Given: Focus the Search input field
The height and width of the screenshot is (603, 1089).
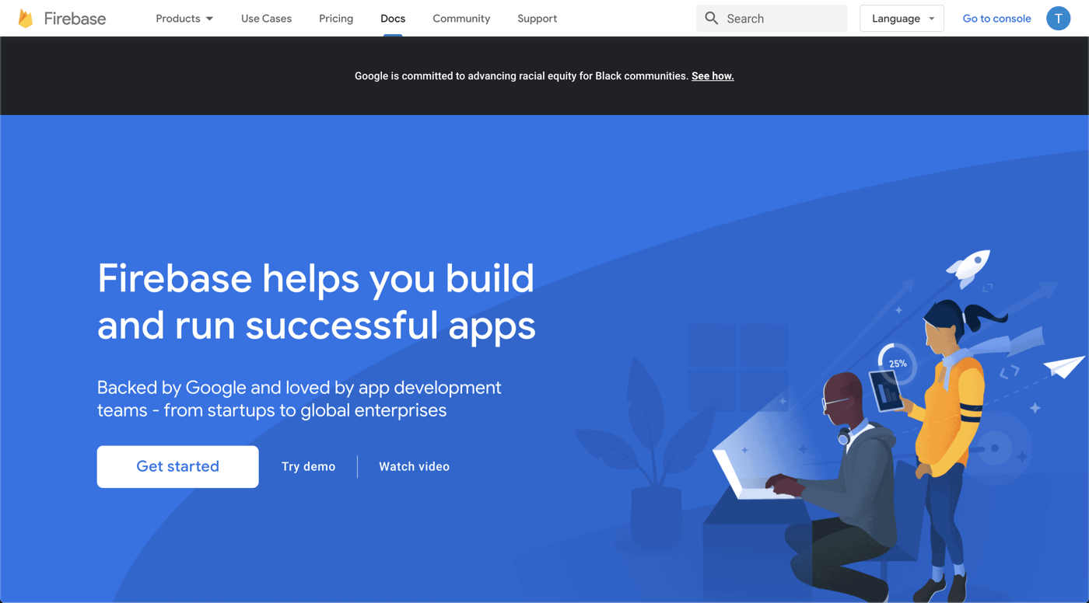Looking at the screenshot, I should tap(782, 19).
